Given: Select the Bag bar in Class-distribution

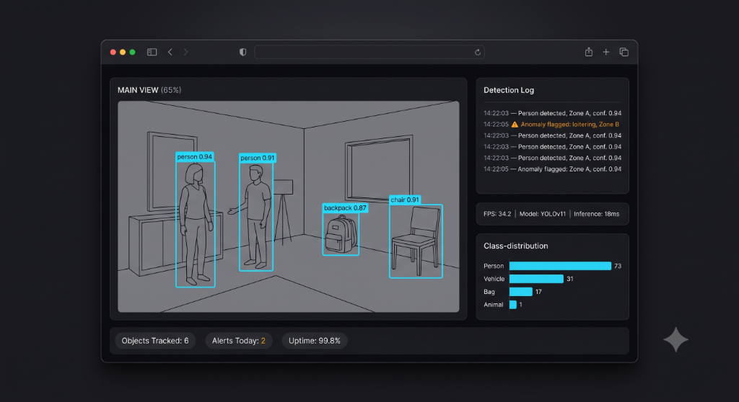Looking at the screenshot, I should (521, 292).
